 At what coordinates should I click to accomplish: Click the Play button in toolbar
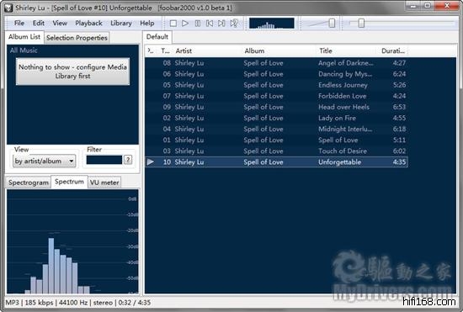tap(185, 24)
